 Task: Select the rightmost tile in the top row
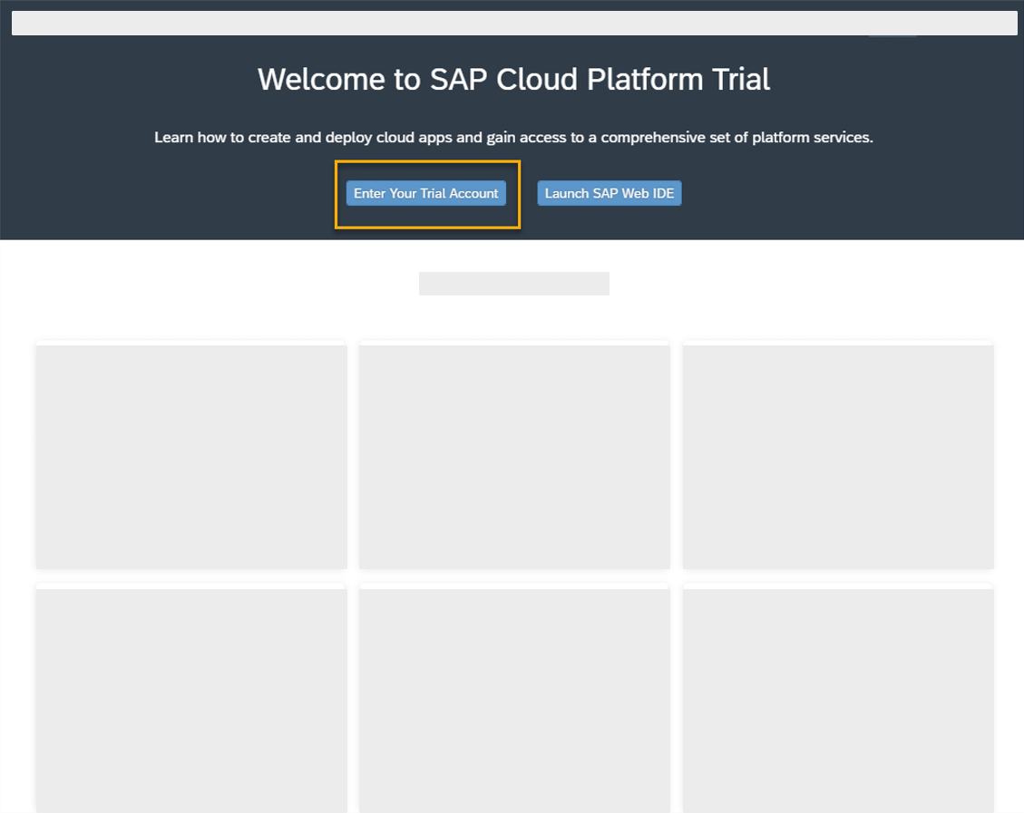837,455
